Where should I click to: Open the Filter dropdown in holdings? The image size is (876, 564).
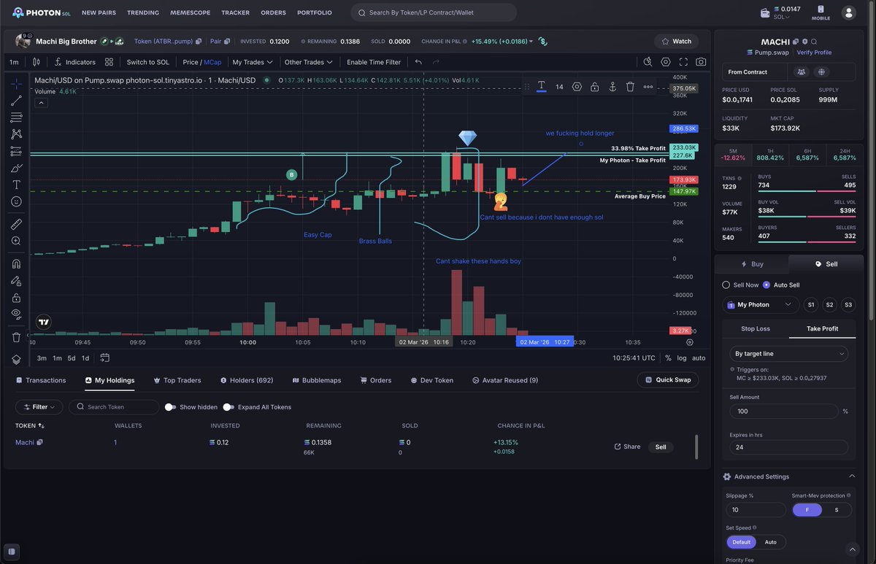click(x=39, y=407)
